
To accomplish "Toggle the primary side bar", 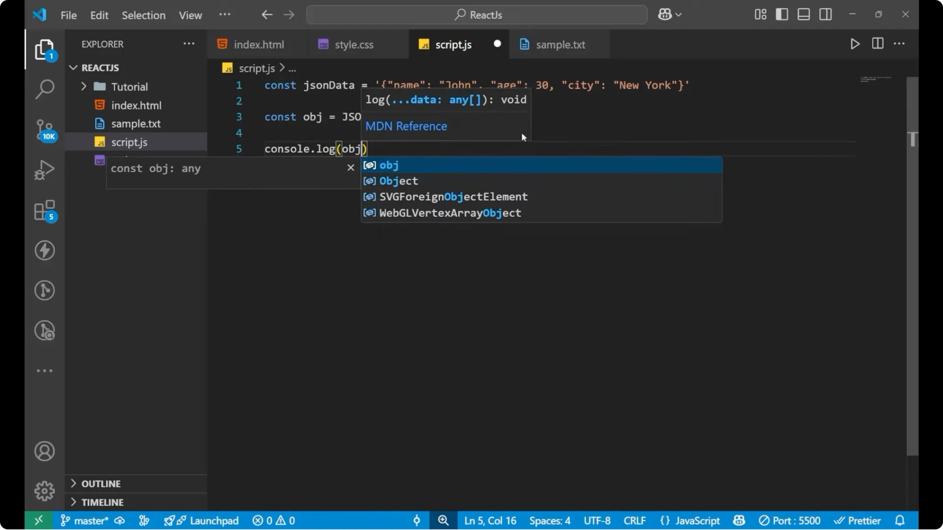I will coord(781,14).
